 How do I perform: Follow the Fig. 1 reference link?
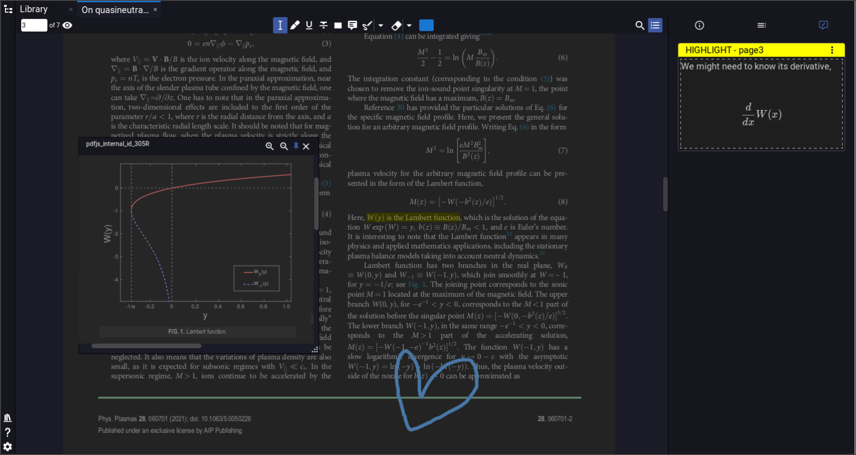(416, 284)
